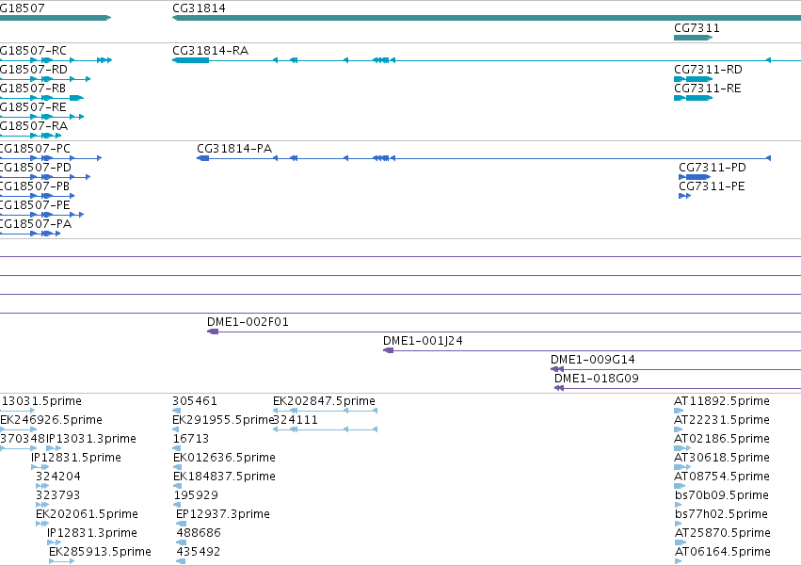Select the CG31814-RA transcript label
The image size is (801, 566).
point(211,51)
